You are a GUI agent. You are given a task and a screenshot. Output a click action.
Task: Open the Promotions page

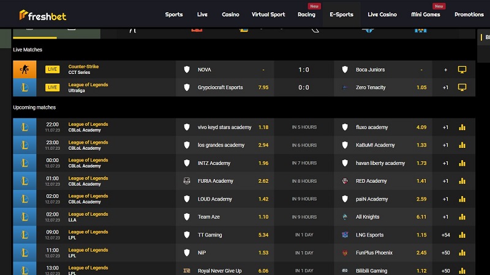[469, 14]
